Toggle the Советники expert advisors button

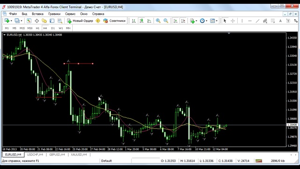[114, 21]
